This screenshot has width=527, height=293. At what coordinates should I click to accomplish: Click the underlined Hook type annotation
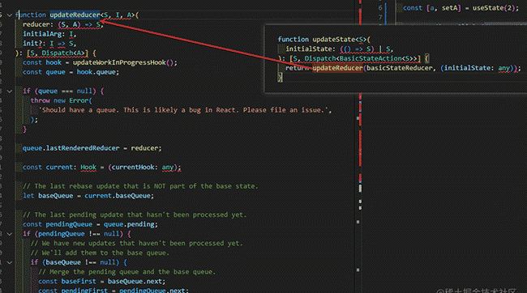pos(88,168)
